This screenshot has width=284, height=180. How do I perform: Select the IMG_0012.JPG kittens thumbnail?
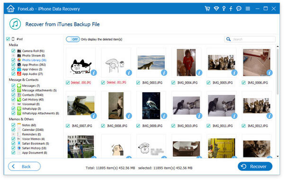tap(257, 106)
